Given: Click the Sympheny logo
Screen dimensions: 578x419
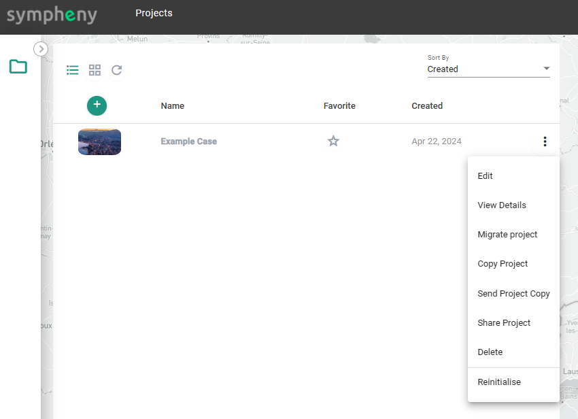Looking at the screenshot, I should click(x=52, y=15).
